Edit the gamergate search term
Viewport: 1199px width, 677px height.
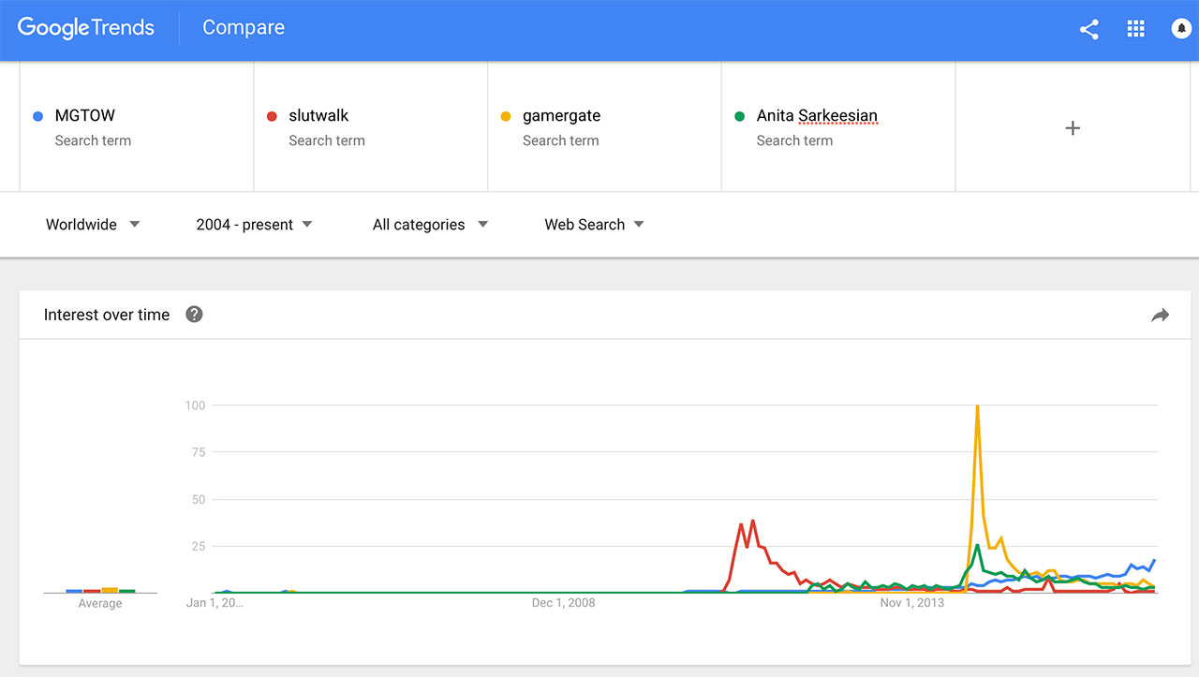click(x=561, y=116)
